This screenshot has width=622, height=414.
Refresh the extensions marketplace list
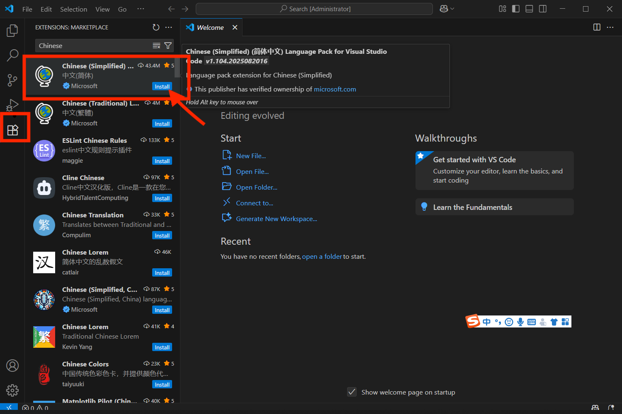pos(156,27)
